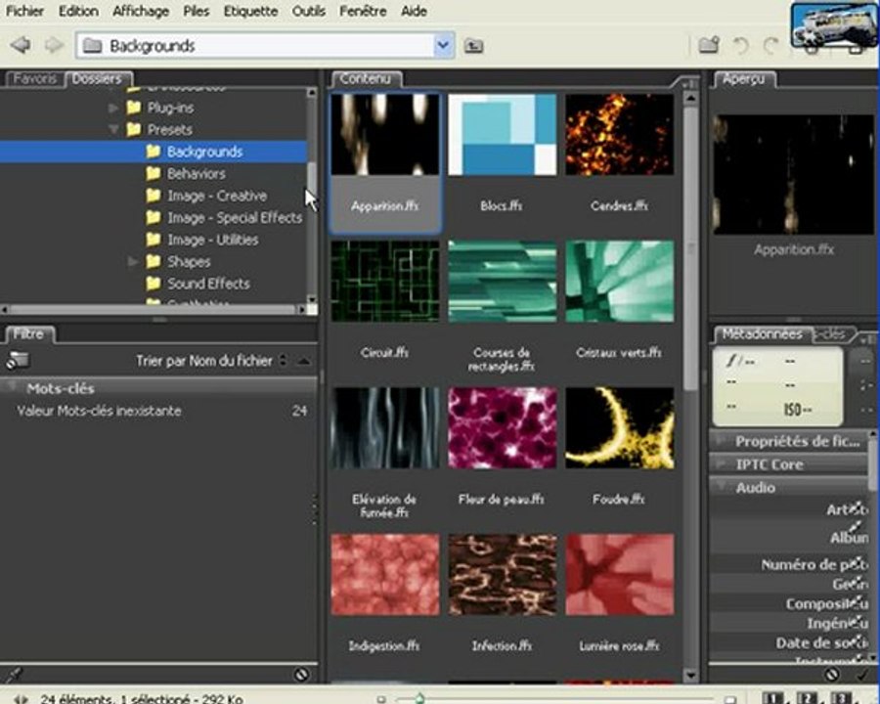
Task: Open Métadonnées panel options menu icon
Action: pyautogui.click(x=867, y=338)
